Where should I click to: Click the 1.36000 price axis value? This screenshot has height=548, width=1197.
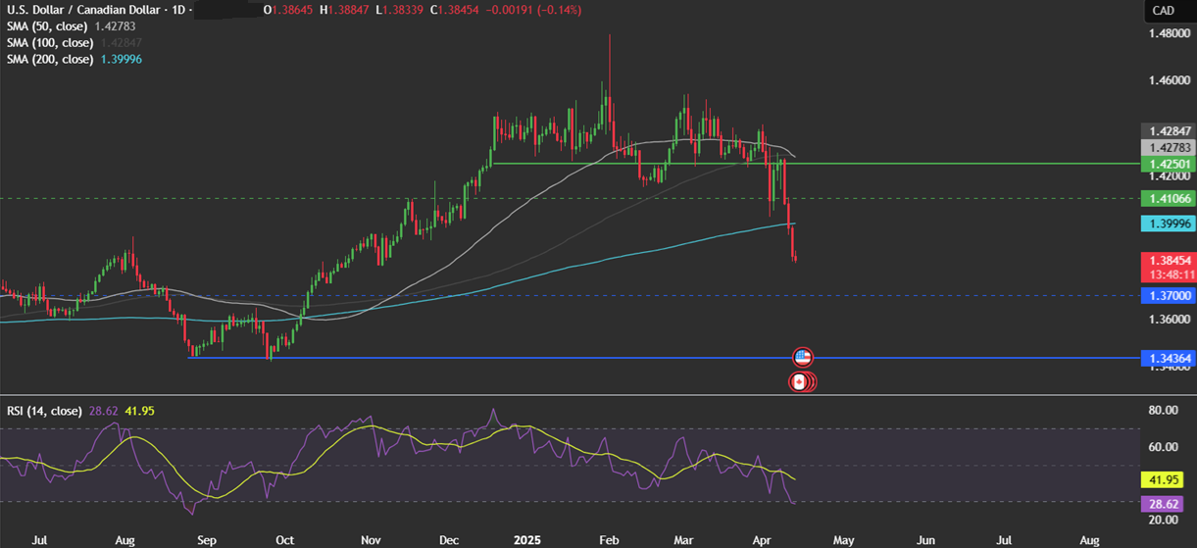[x=1169, y=320]
